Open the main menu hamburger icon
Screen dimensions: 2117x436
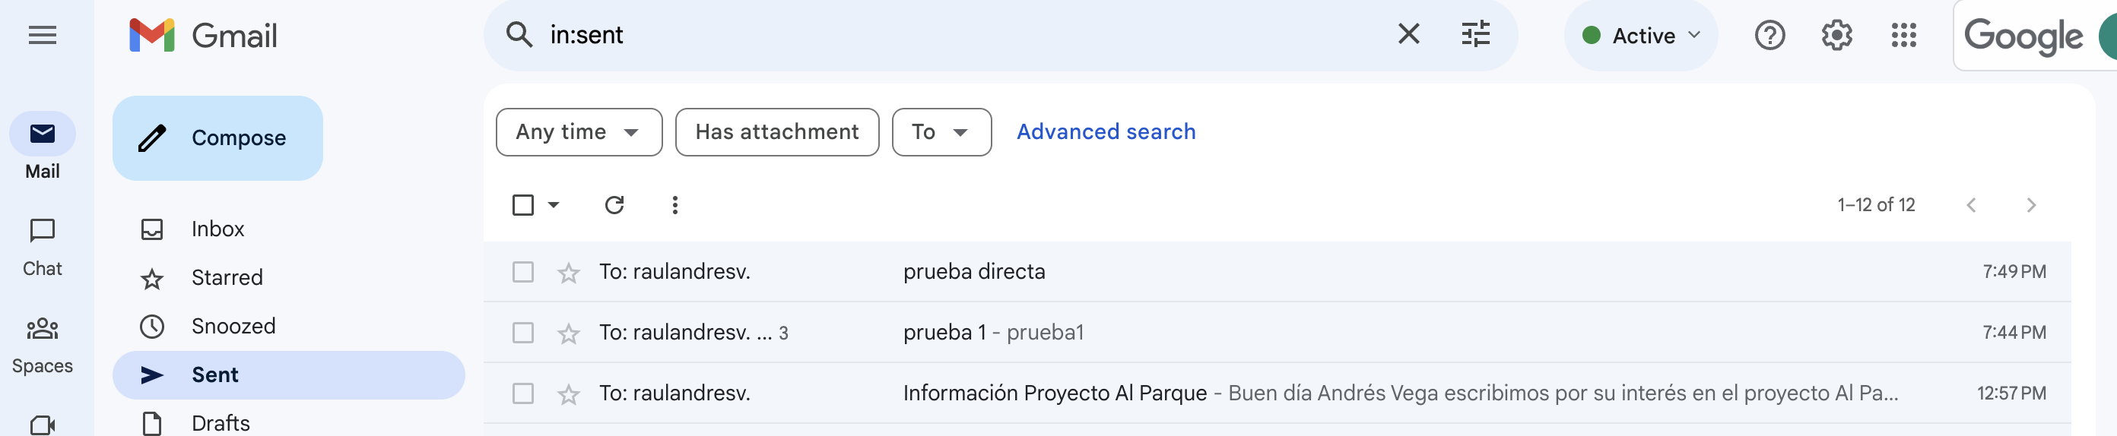click(x=42, y=35)
